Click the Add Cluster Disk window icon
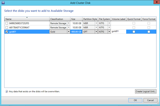The height and width of the screenshot is (106, 160). 3,3
